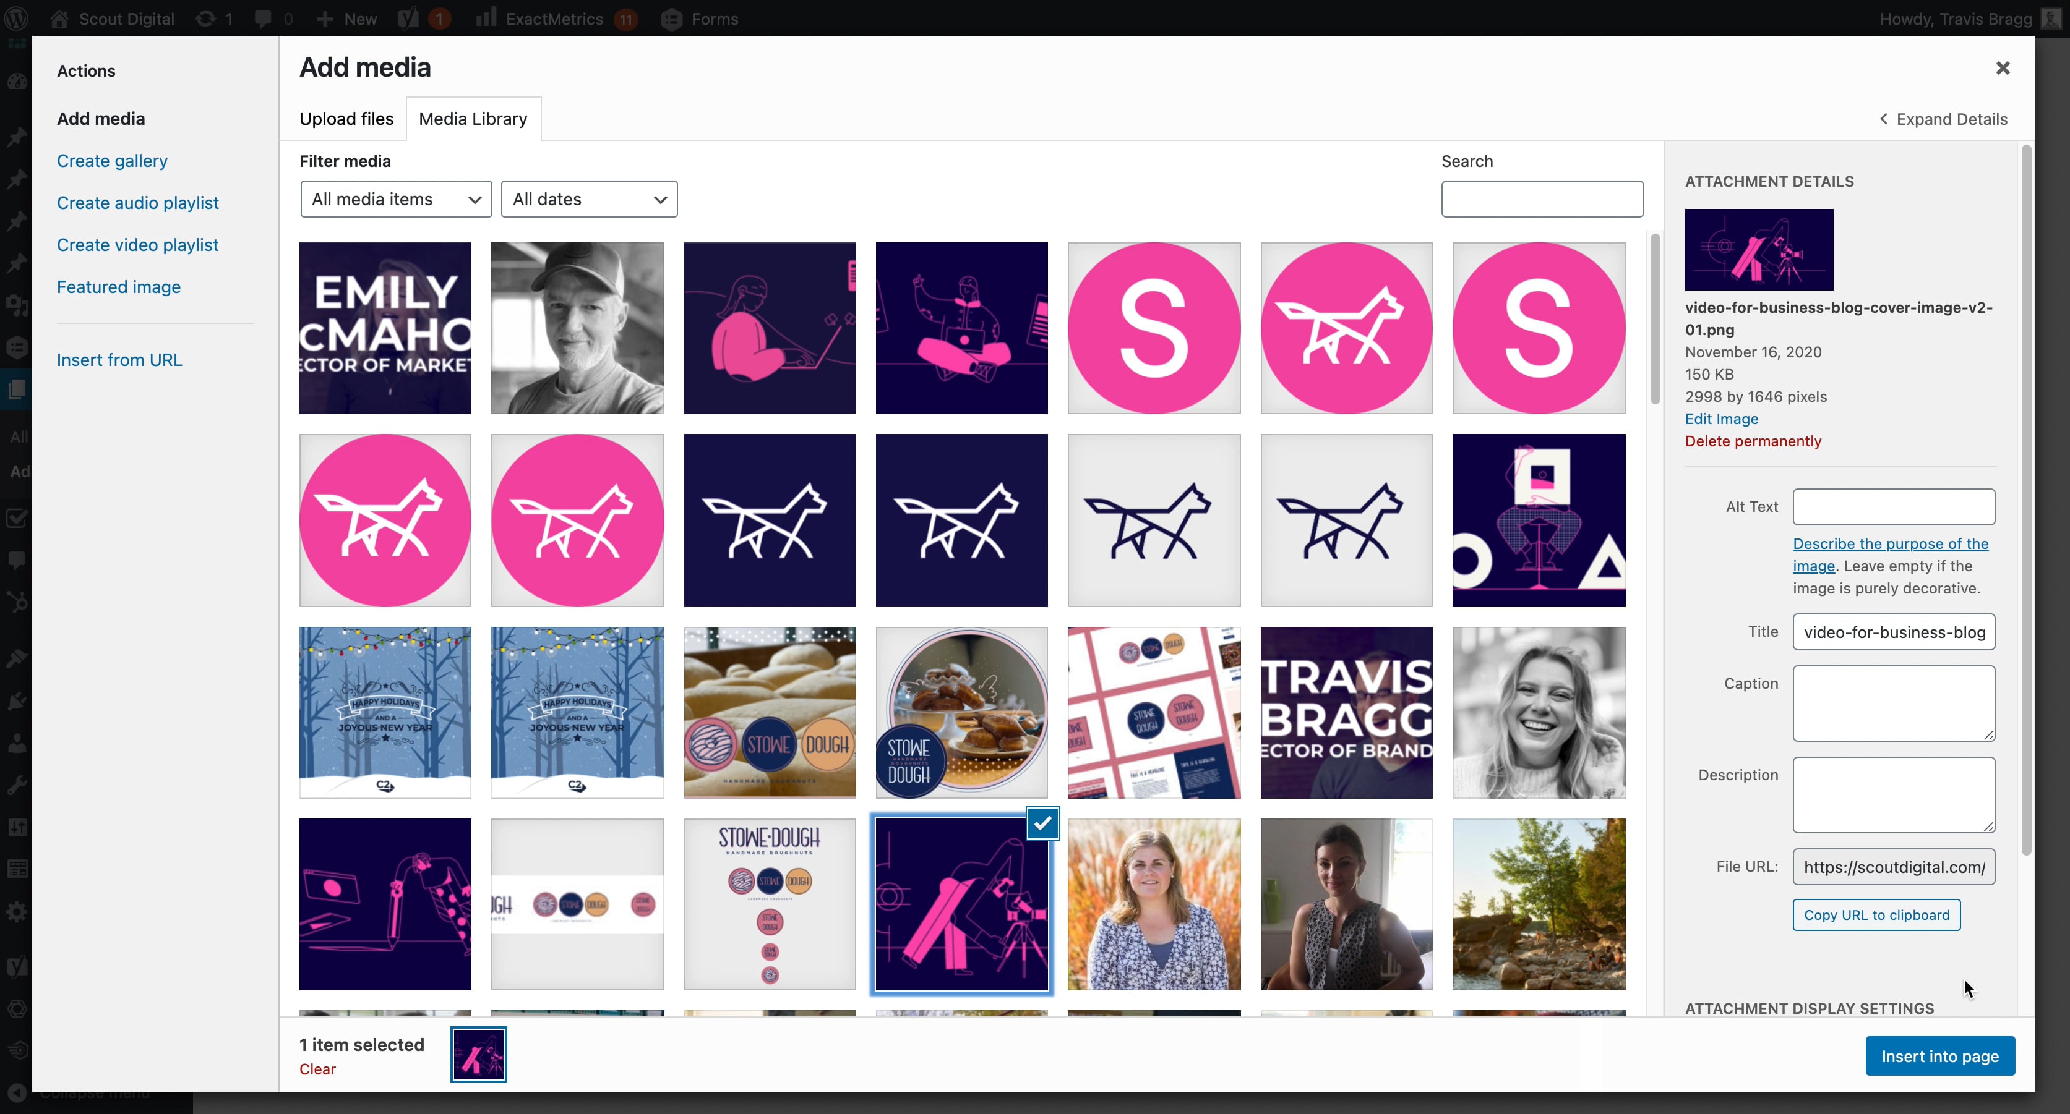This screenshot has width=2070, height=1114.
Task: Click the selected item thumbnail in footer
Action: (x=478, y=1055)
